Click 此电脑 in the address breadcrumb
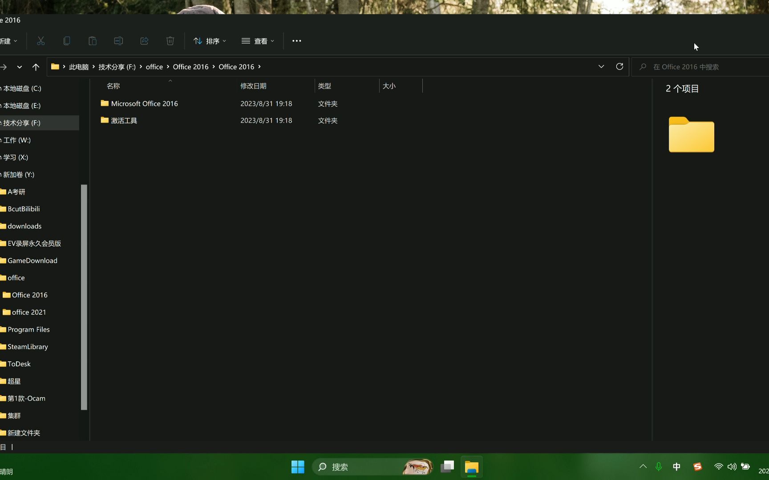 click(x=79, y=67)
